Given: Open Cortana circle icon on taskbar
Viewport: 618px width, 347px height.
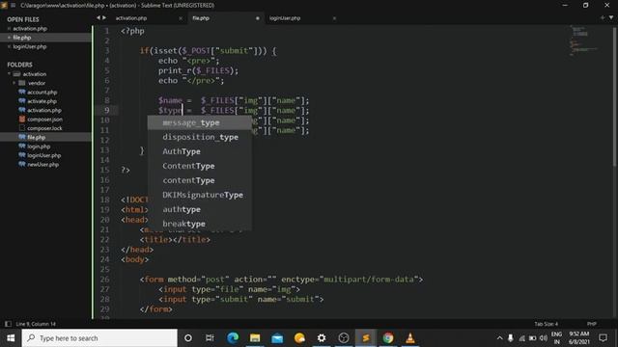Looking at the screenshot, I should [188, 338].
